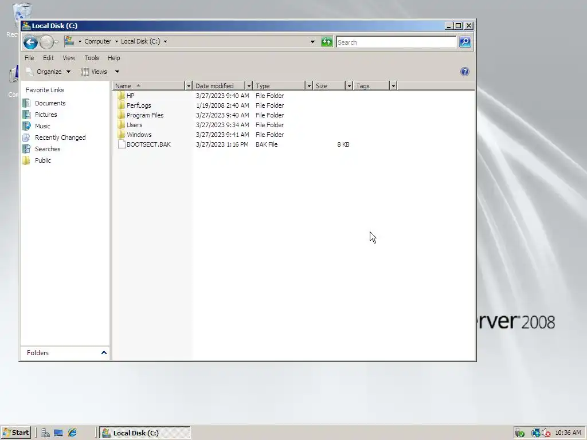Open the address bar history dropdown
587x440 pixels.
[x=312, y=42]
